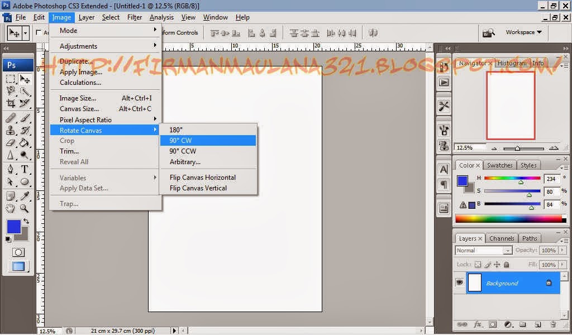Select the Crop tool
572x335 pixels.
point(11,103)
